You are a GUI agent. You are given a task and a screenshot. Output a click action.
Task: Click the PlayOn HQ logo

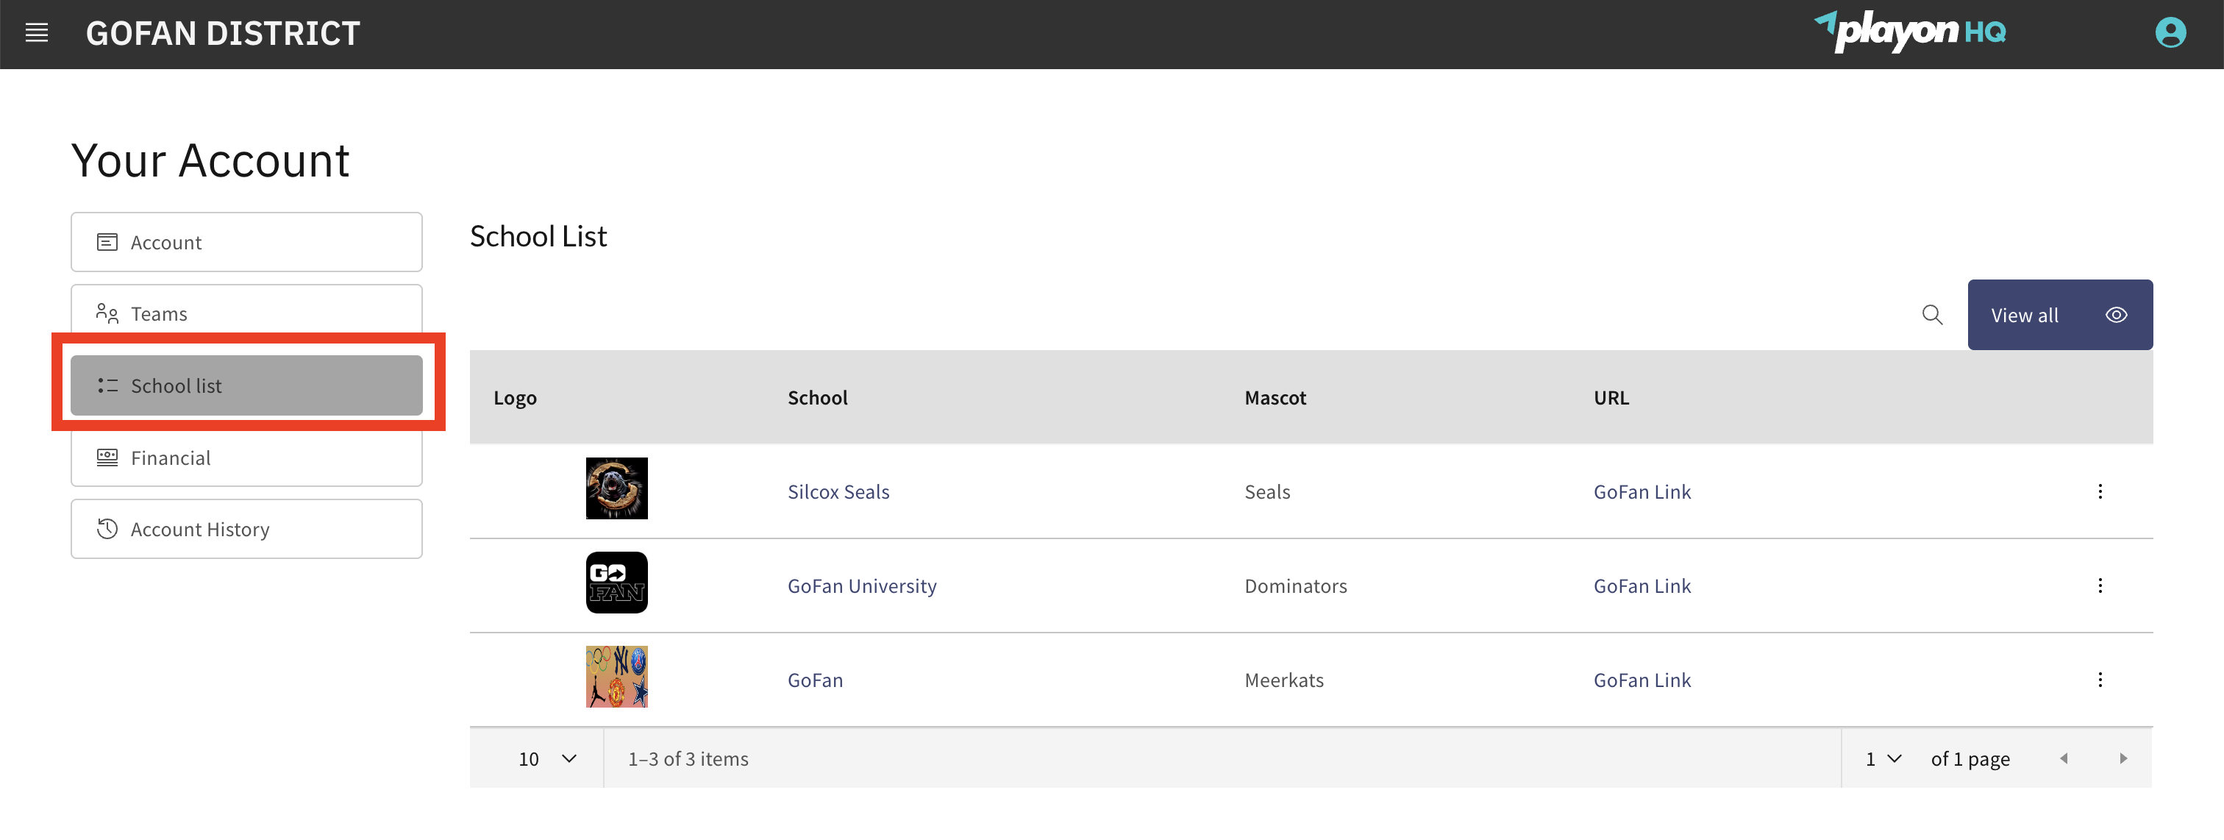[x=1910, y=32]
